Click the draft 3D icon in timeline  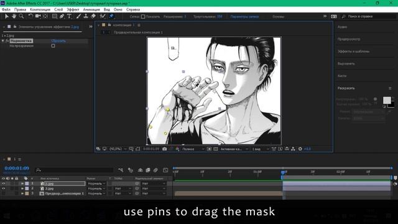coord(131,170)
